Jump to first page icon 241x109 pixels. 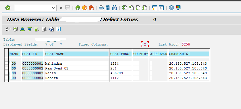[125, 8]
